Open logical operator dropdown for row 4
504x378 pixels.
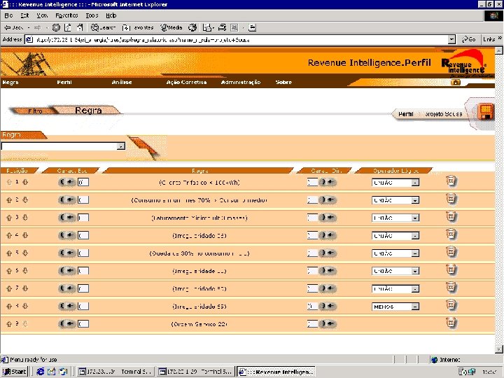pos(415,236)
